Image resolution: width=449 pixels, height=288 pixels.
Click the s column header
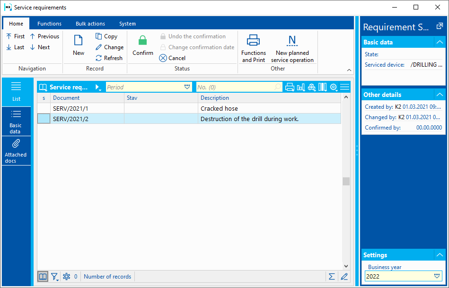(44, 98)
